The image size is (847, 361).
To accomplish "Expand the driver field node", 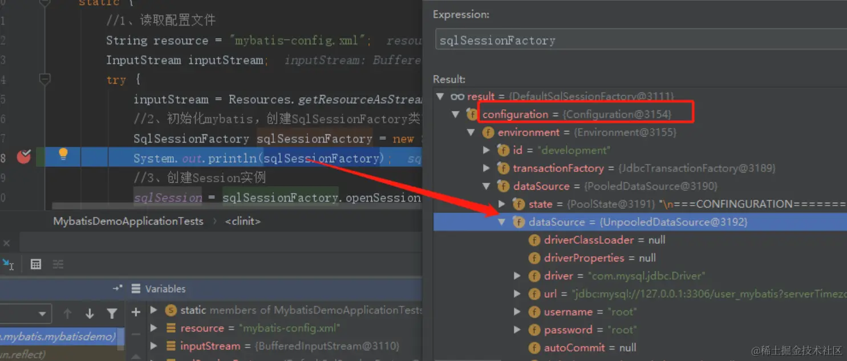I will pyautogui.click(x=517, y=276).
